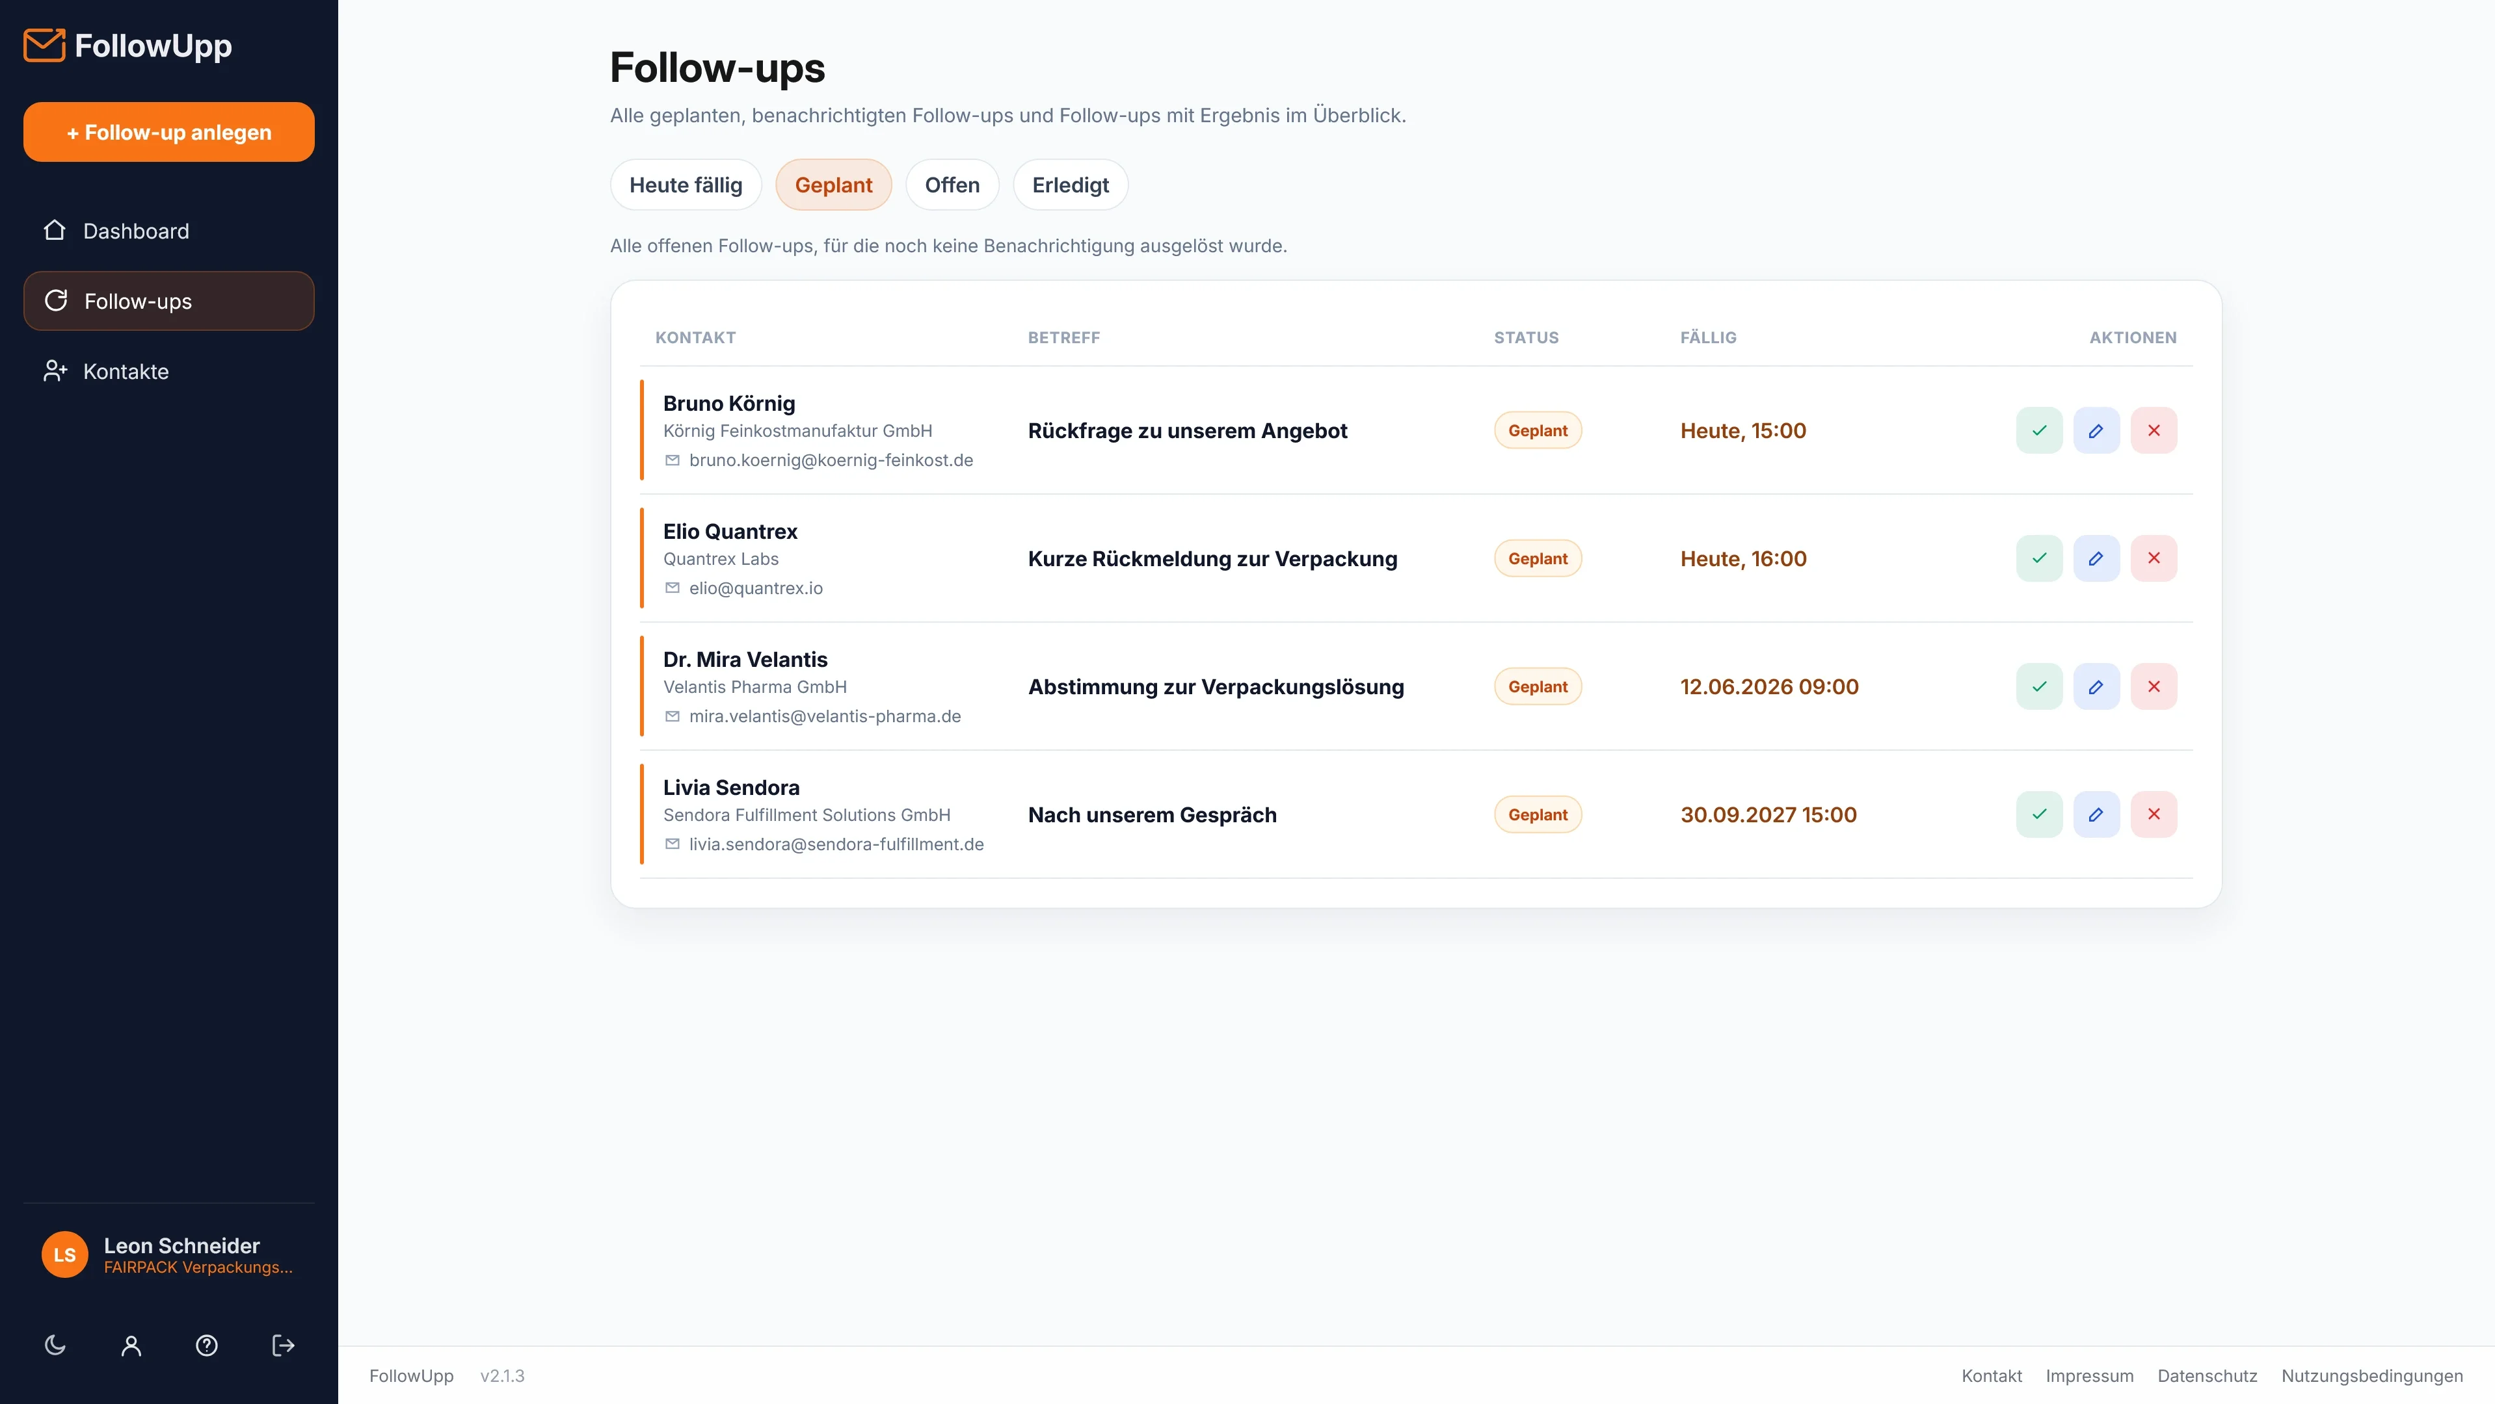Screen dimensions: 2495x1404
Task: Select the Offen filter tab
Action: click(x=952, y=185)
